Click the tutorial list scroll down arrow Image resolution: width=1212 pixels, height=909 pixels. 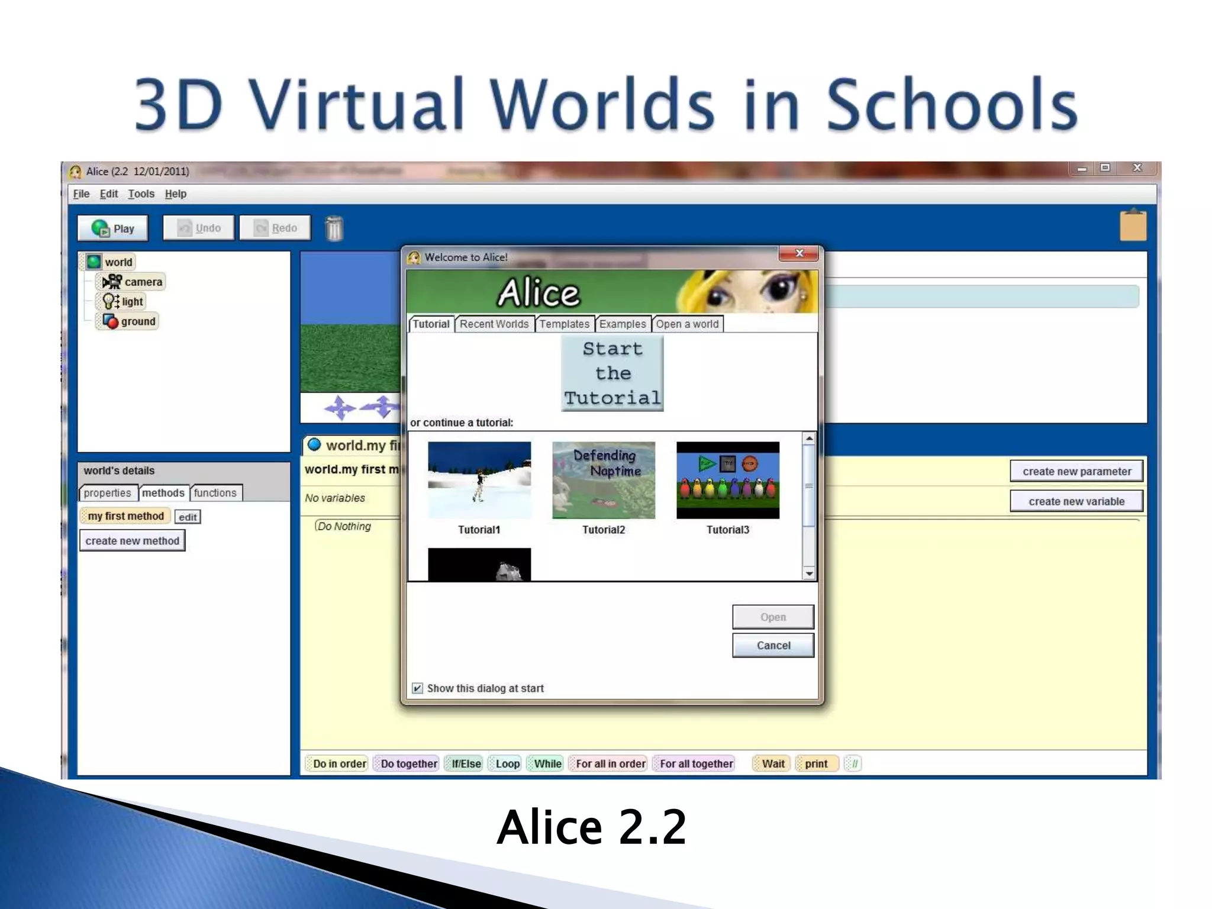coord(809,573)
